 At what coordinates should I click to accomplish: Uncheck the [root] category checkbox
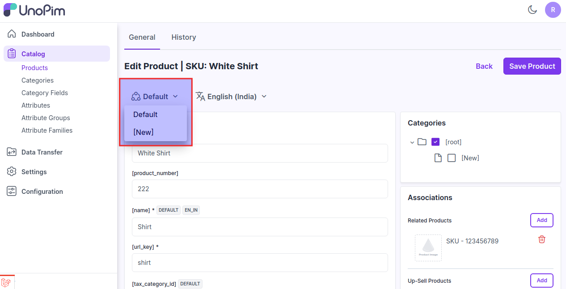tap(435, 142)
